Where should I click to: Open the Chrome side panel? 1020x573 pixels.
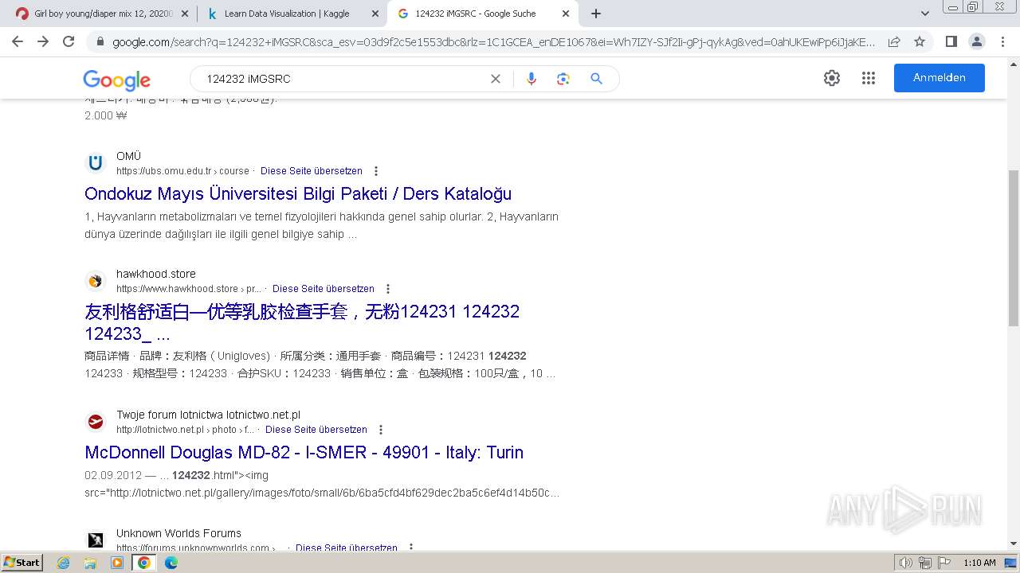[951, 41]
